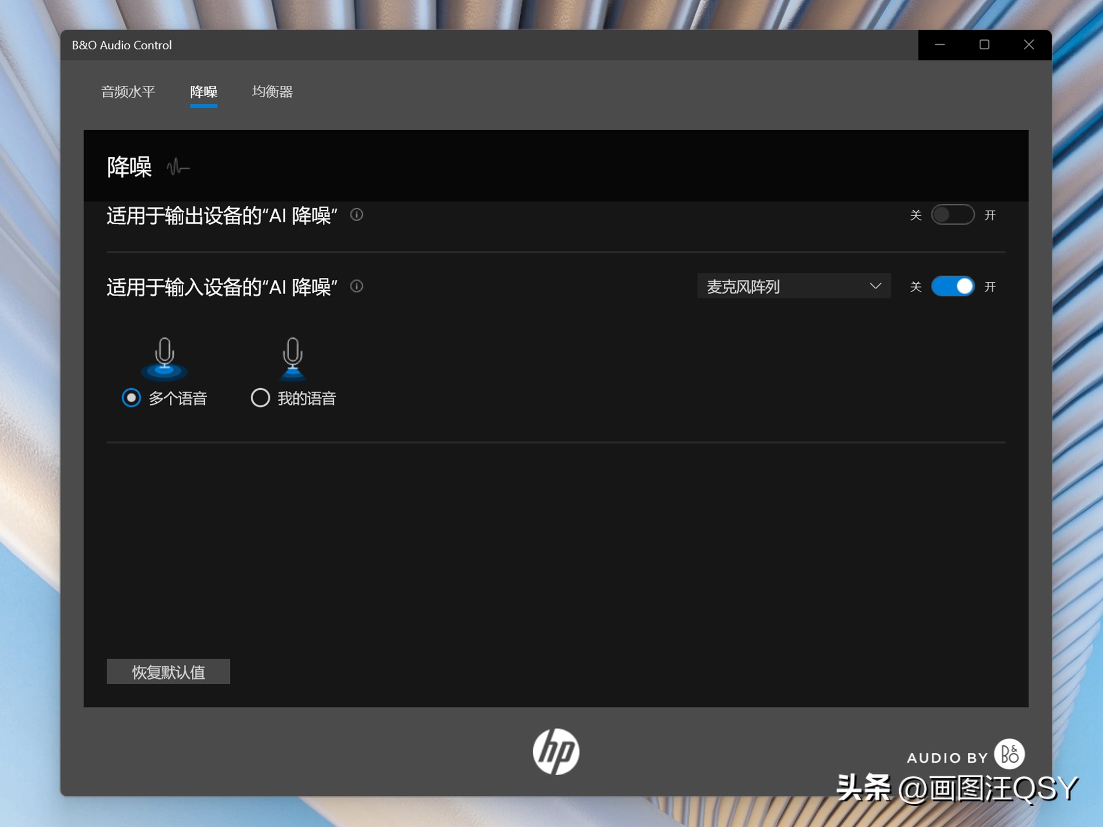Select the 我的语音 radio option
This screenshot has height=827, width=1103.
261,398
